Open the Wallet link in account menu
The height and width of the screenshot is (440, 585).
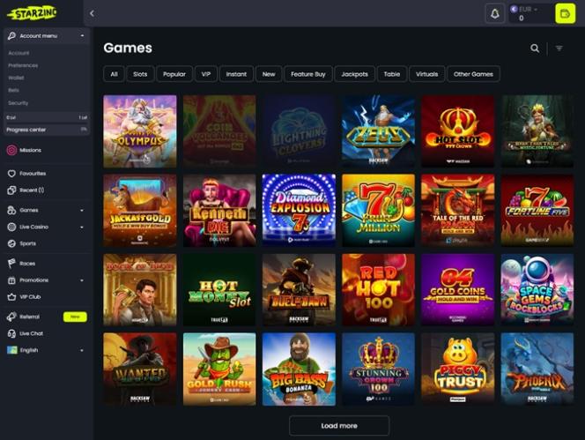click(x=16, y=78)
